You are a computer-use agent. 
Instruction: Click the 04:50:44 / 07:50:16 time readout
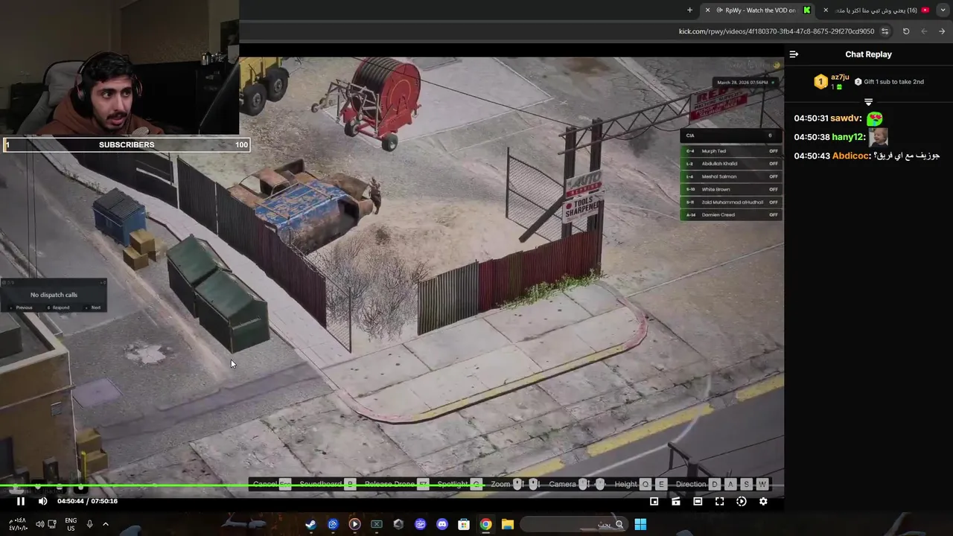[87, 501]
